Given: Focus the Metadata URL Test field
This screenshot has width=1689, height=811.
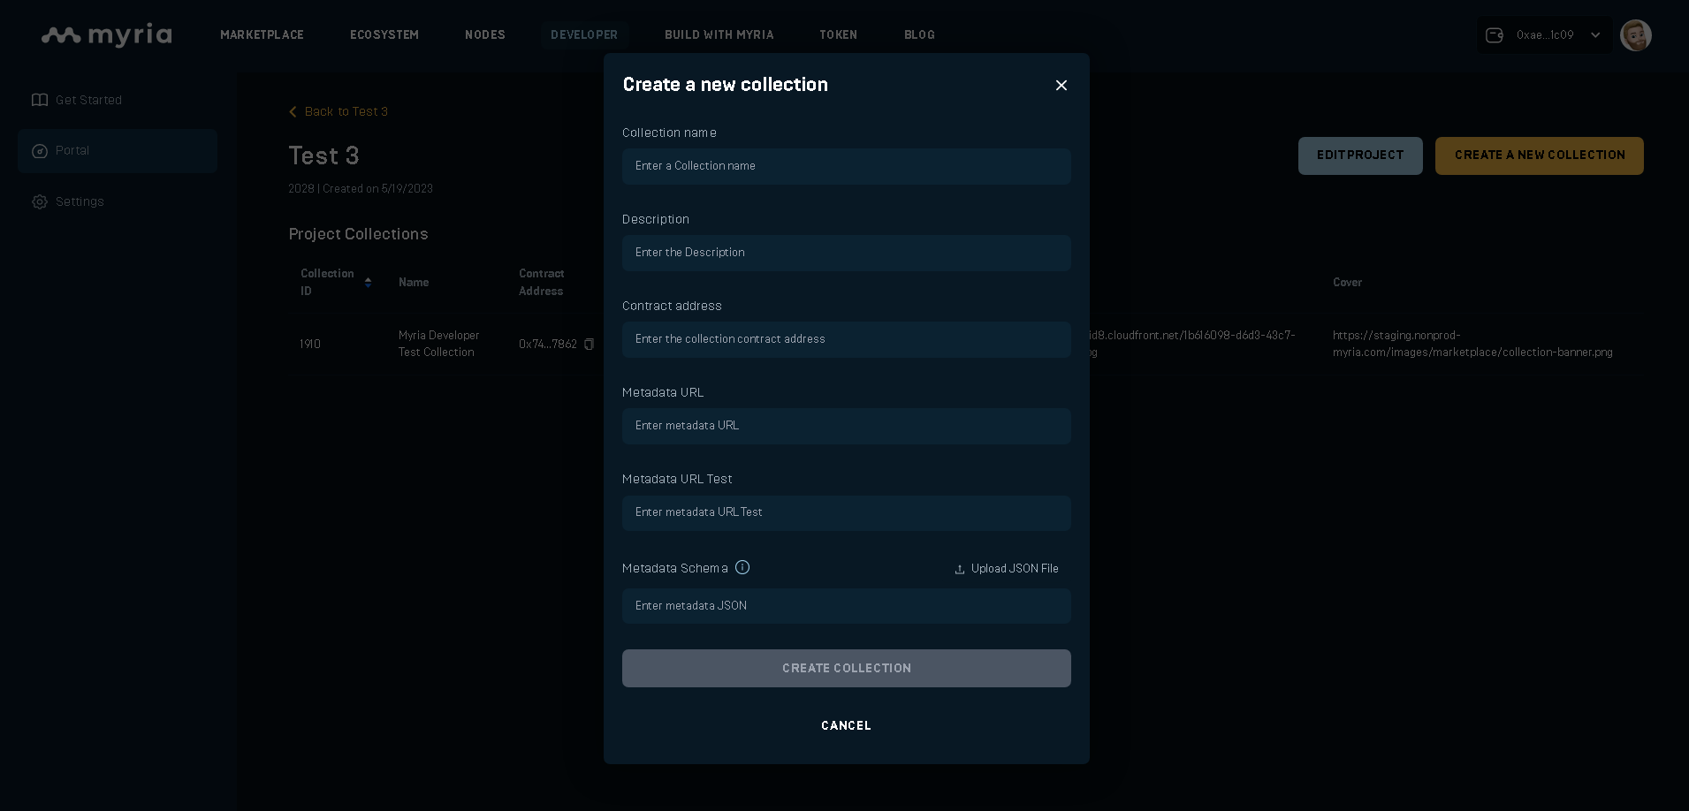Looking at the screenshot, I should [847, 512].
